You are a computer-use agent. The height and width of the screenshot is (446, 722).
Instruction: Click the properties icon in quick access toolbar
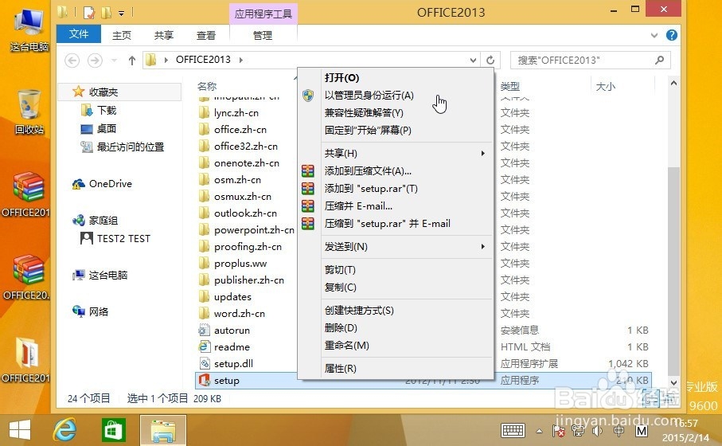click(89, 12)
